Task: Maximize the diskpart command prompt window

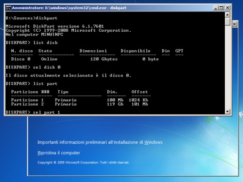Action: coord(221,8)
